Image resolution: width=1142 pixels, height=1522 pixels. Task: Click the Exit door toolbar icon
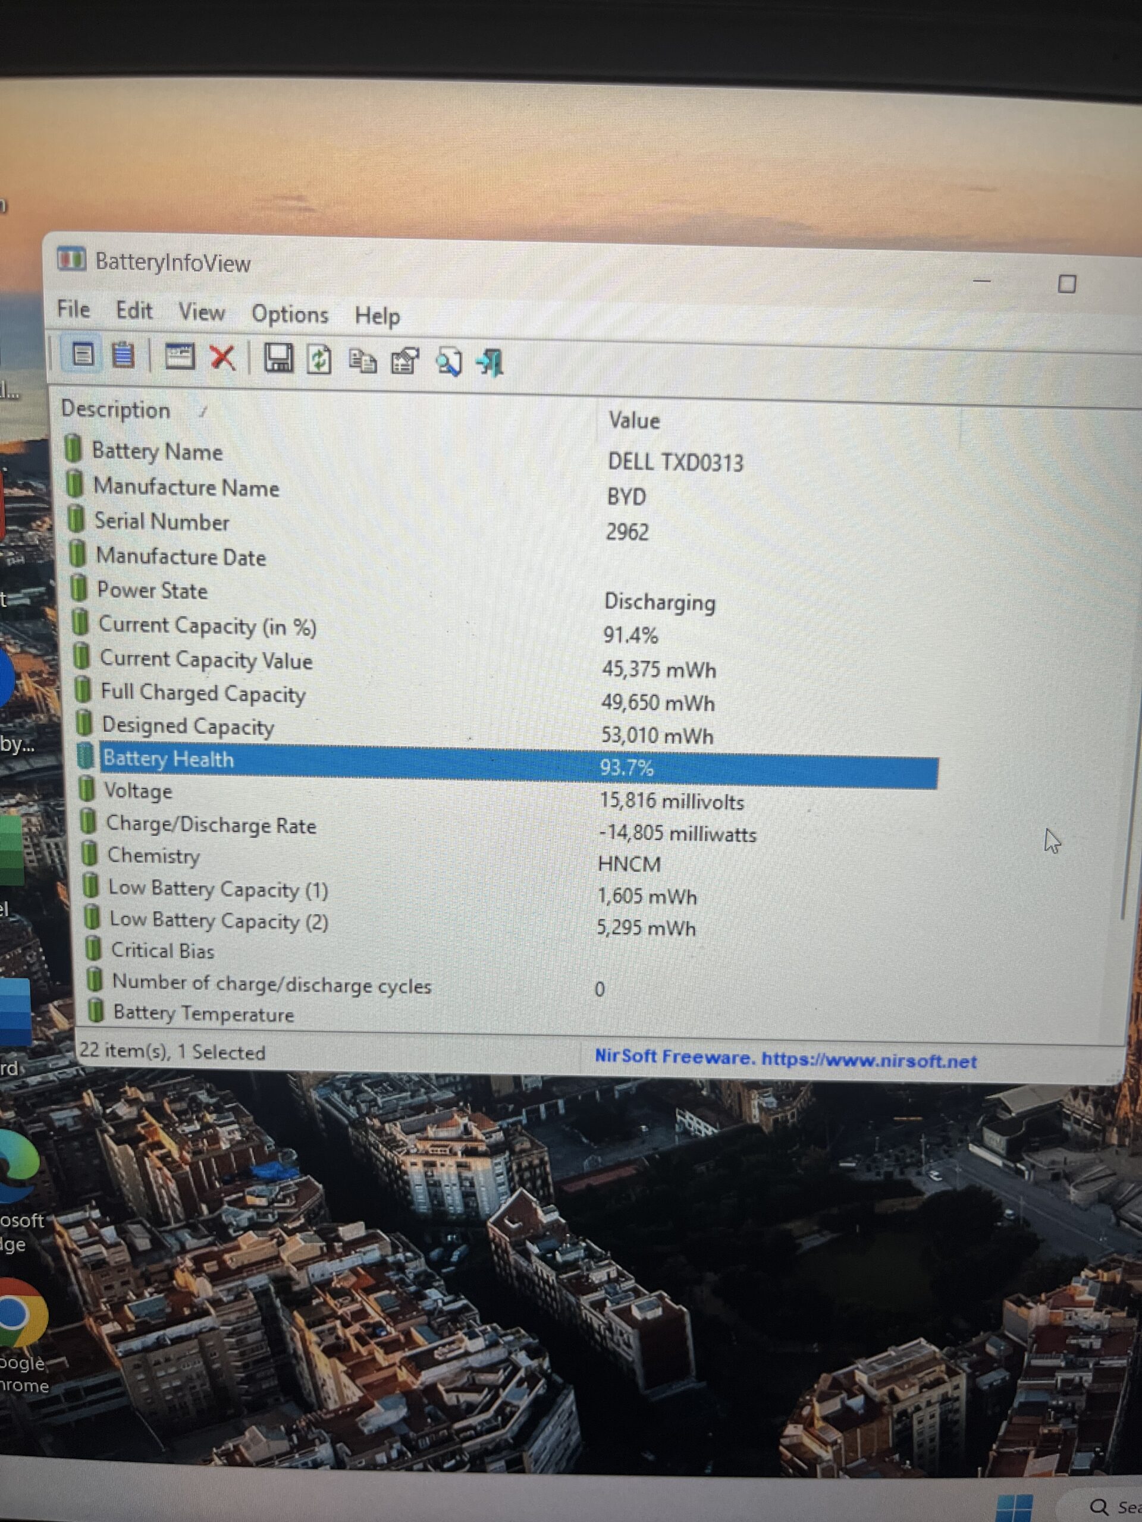[x=491, y=363]
